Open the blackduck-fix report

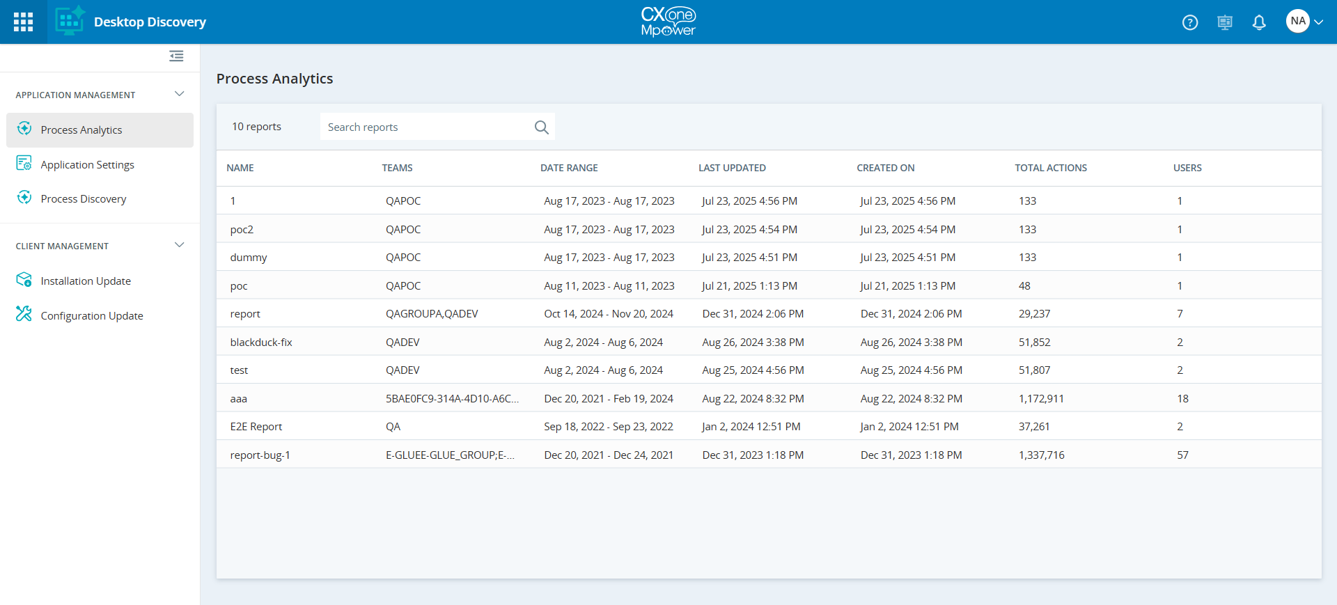(261, 343)
